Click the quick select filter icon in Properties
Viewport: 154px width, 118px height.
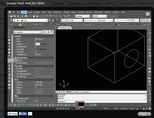tap(52, 32)
